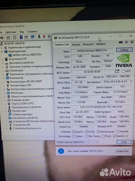
Task: Select Устройства USB tree item
Action: (x=21, y=125)
